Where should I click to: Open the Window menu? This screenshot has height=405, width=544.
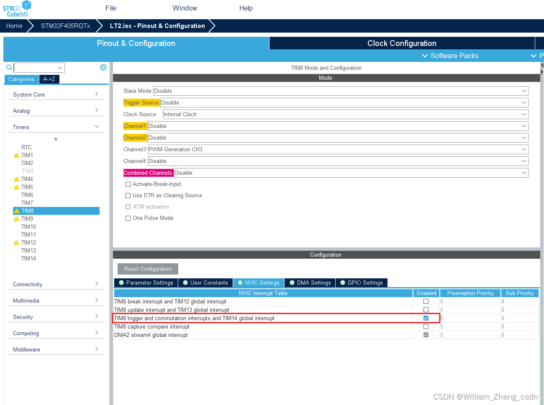point(185,8)
